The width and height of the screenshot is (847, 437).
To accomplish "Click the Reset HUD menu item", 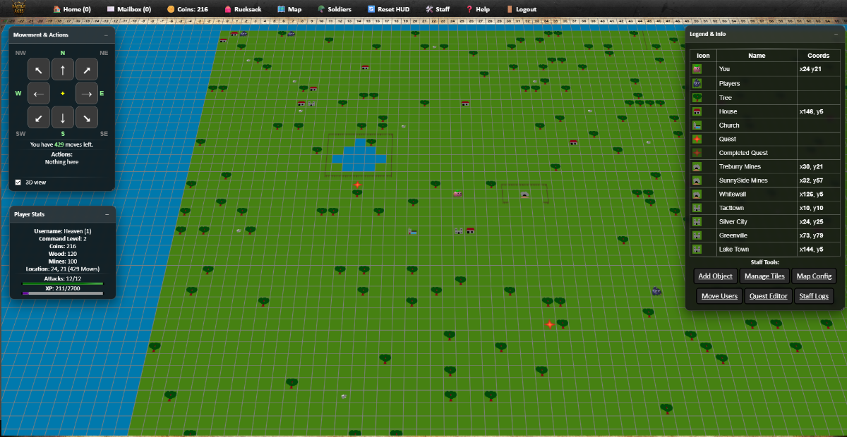I will coord(389,9).
